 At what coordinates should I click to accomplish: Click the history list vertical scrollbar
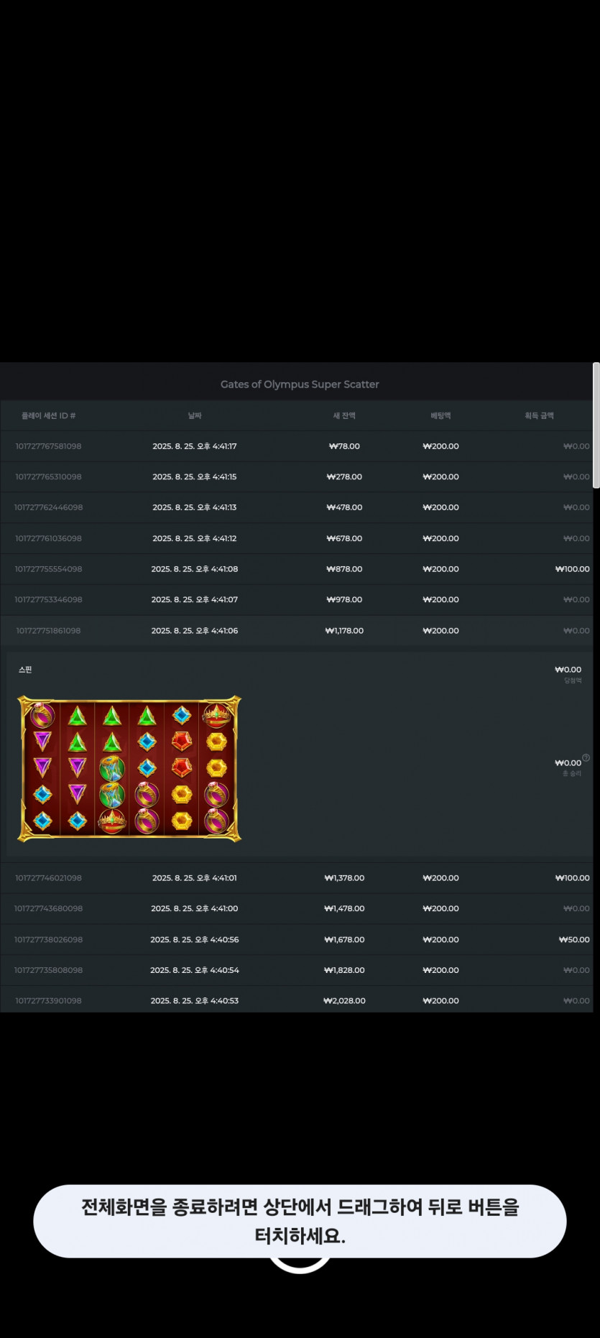(596, 425)
